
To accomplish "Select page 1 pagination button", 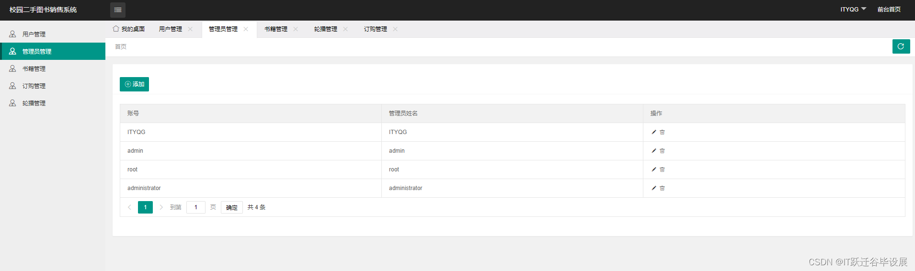I will (x=145, y=207).
